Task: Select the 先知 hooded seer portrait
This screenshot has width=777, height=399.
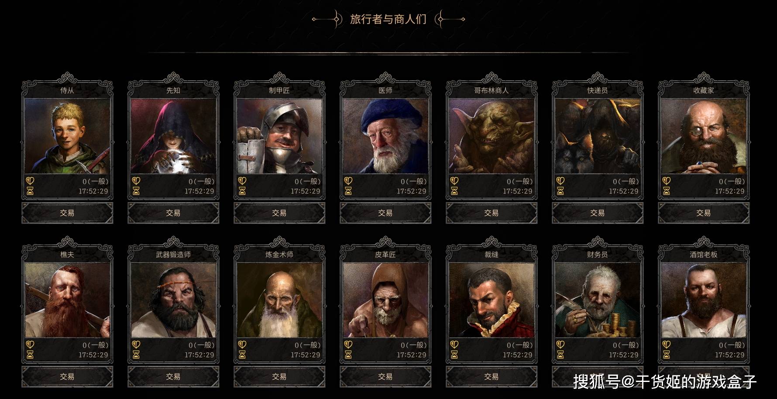Action: [x=173, y=136]
